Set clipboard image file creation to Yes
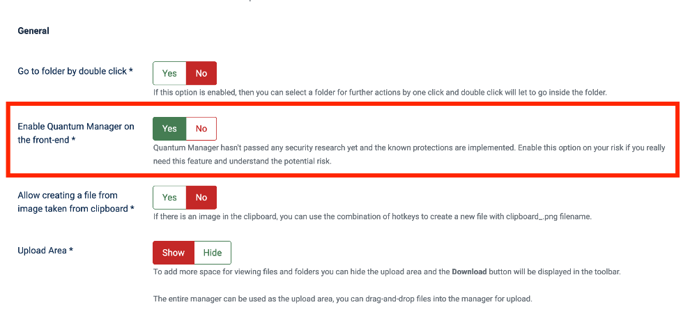The height and width of the screenshot is (323, 697). [x=169, y=197]
